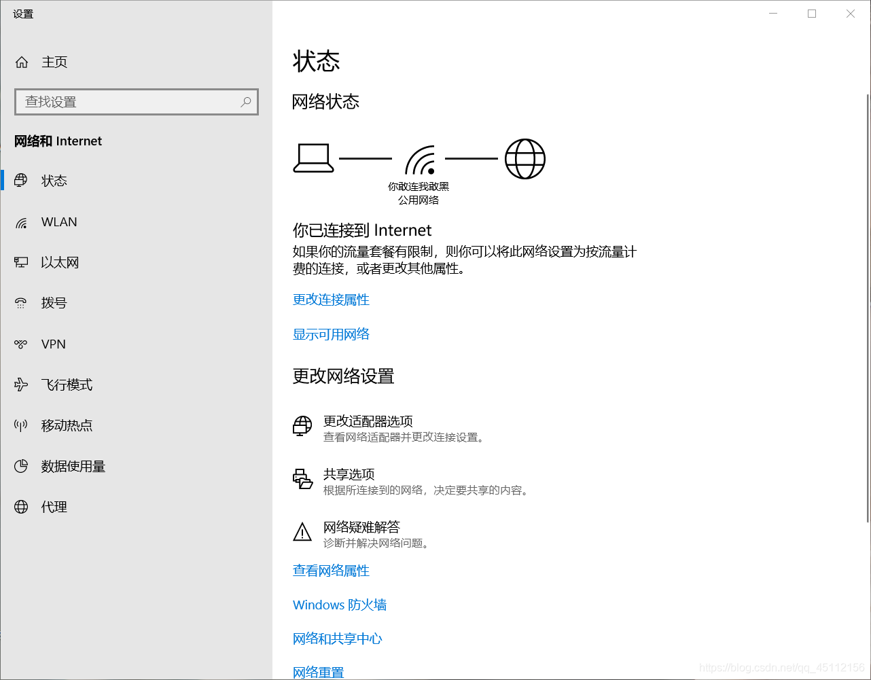
Task: Open the Windows 防火墙 link
Action: tap(340, 605)
